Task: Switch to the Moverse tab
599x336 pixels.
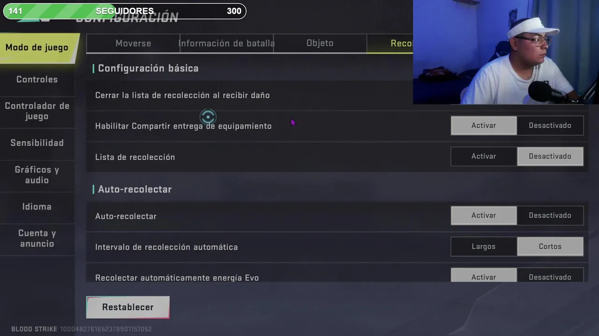Action: (x=133, y=43)
